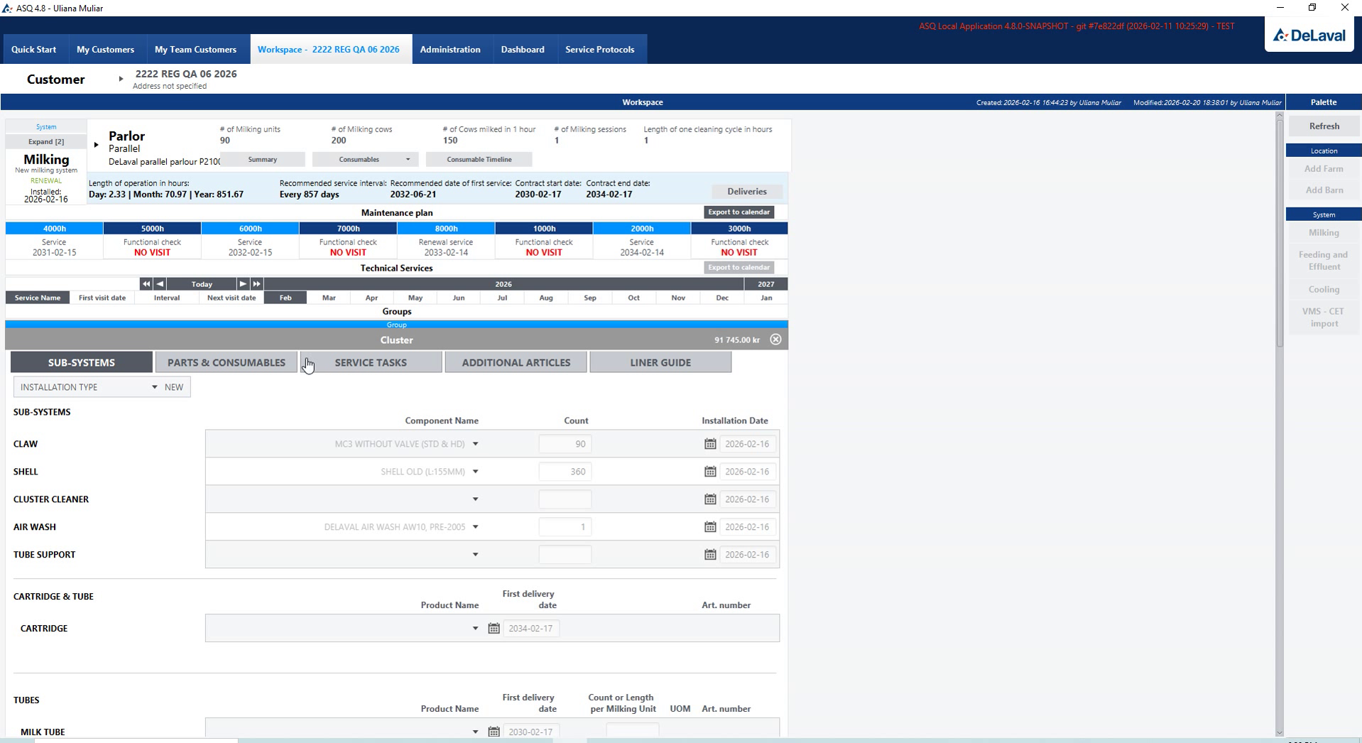Expand the customer details arrow
Viewport: 1362px width, 743px height.
pos(121,79)
